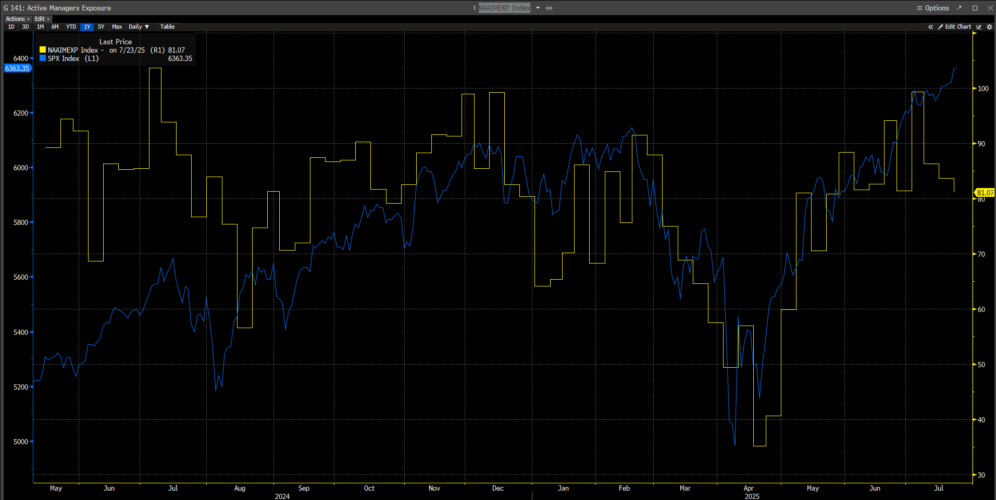Maximize the chart window
The height and width of the screenshot is (500, 996).
(975, 8)
